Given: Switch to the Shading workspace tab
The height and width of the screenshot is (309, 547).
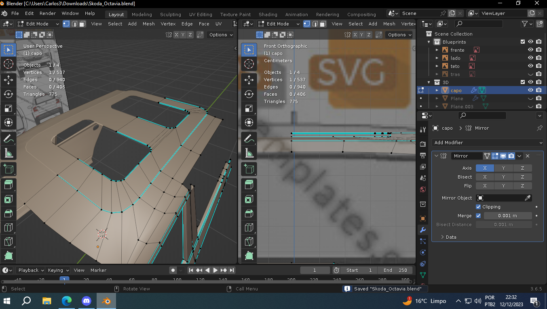Looking at the screenshot, I should 268,15.
